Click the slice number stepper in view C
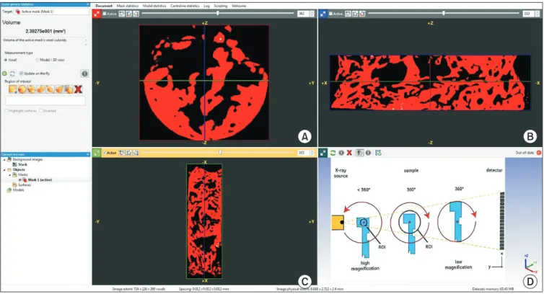The image size is (544, 294). [312, 153]
